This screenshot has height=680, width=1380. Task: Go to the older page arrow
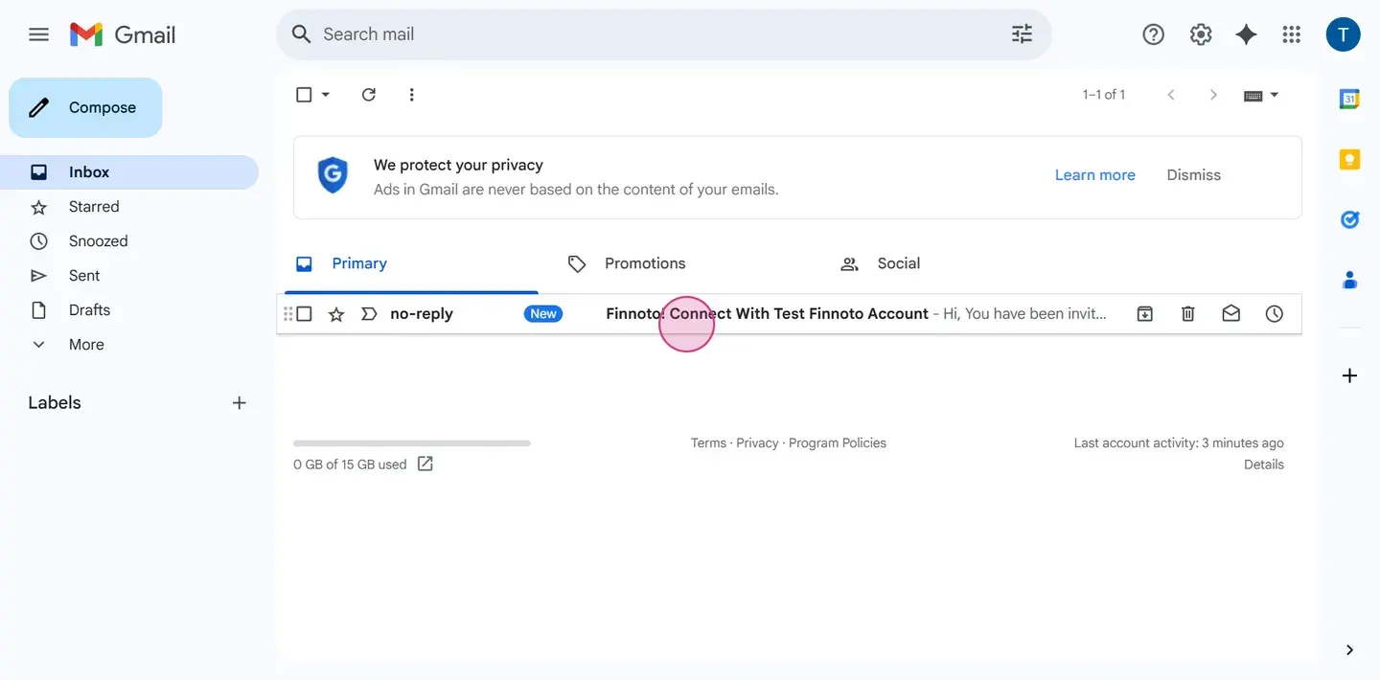pos(1213,95)
